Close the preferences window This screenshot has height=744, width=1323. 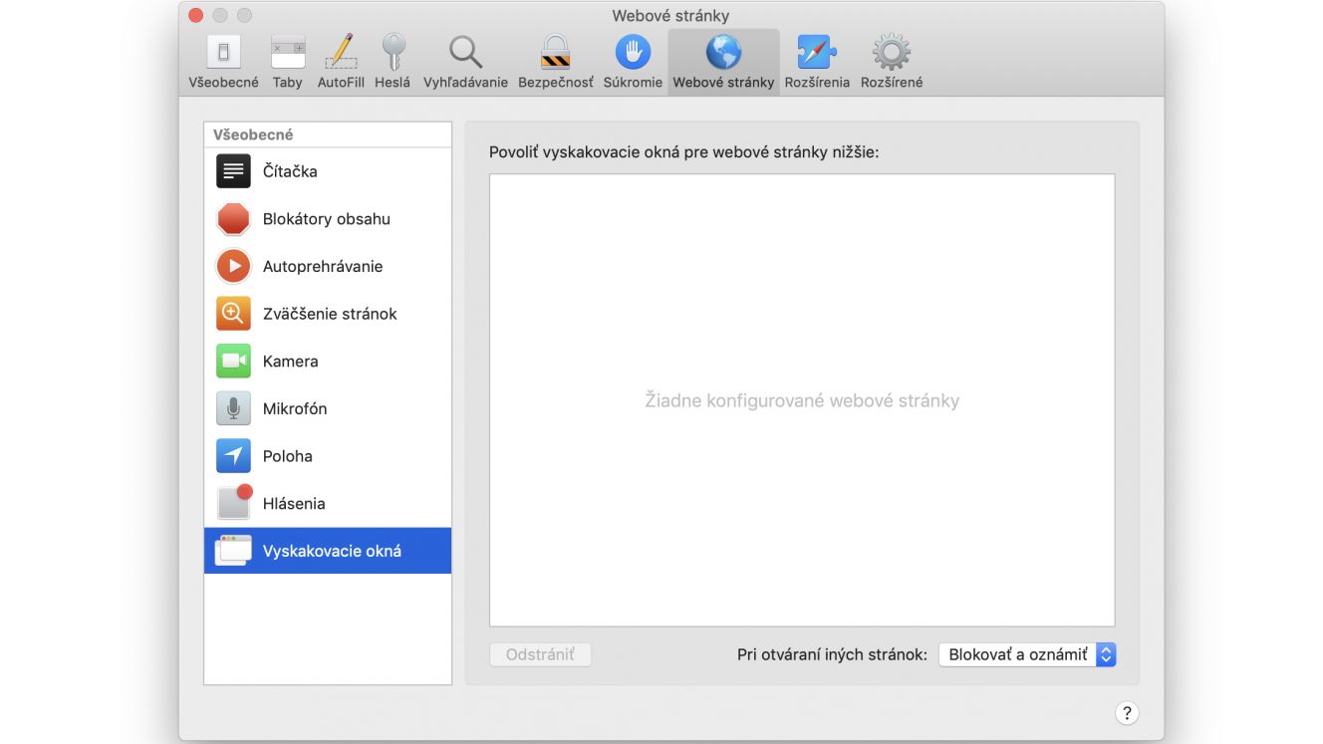pos(195,15)
